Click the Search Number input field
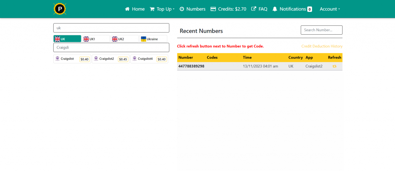The width and height of the screenshot is (395, 171). point(321,30)
